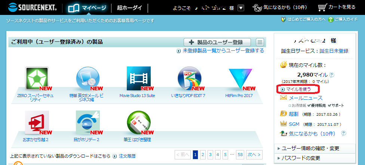The width and height of the screenshot is (365, 165).
Task: Click the arrow icon before 注文履歴
Action: [x=114, y=156]
